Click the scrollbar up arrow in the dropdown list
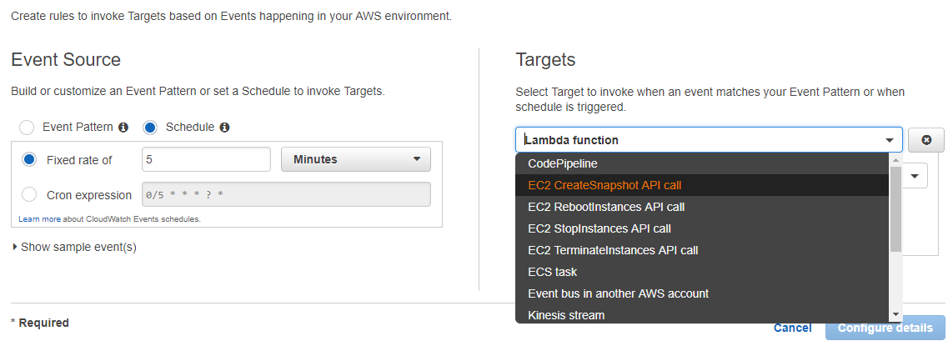 pyautogui.click(x=895, y=160)
